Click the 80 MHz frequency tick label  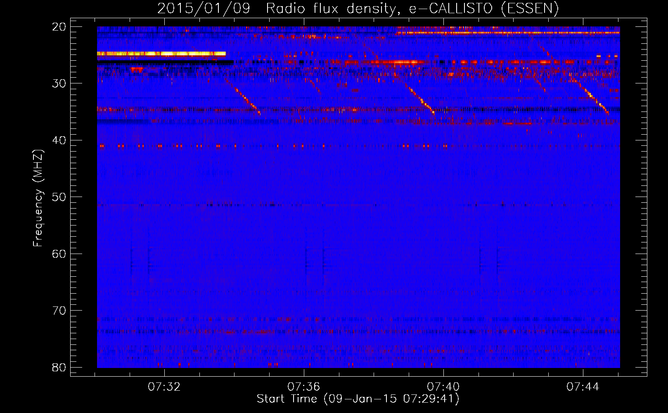pos(59,368)
